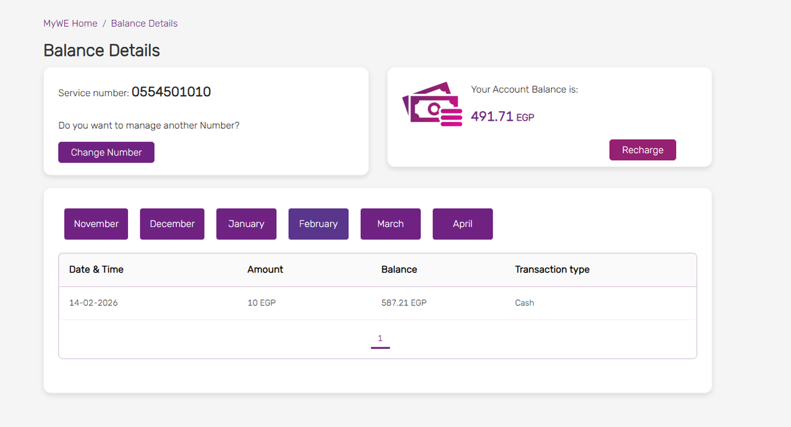The height and width of the screenshot is (427, 791).
Task: Open the MyWE Home breadcrumb link
Action: 70,23
